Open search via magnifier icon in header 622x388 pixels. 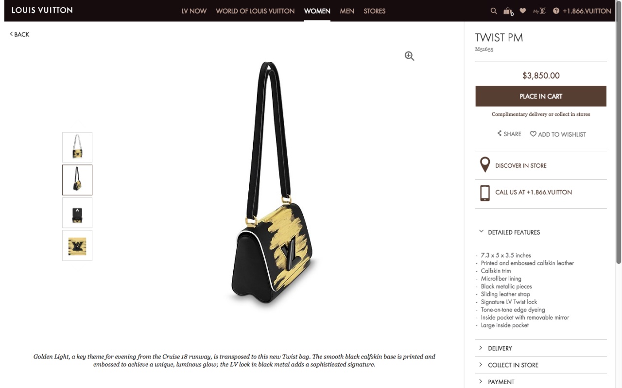pyautogui.click(x=494, y=11)
